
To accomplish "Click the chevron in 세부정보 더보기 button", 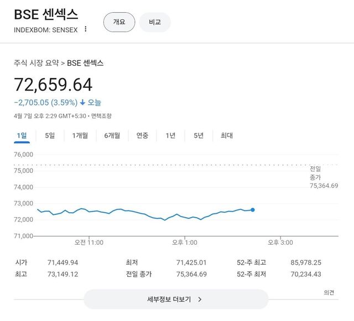I will (200, 299).
